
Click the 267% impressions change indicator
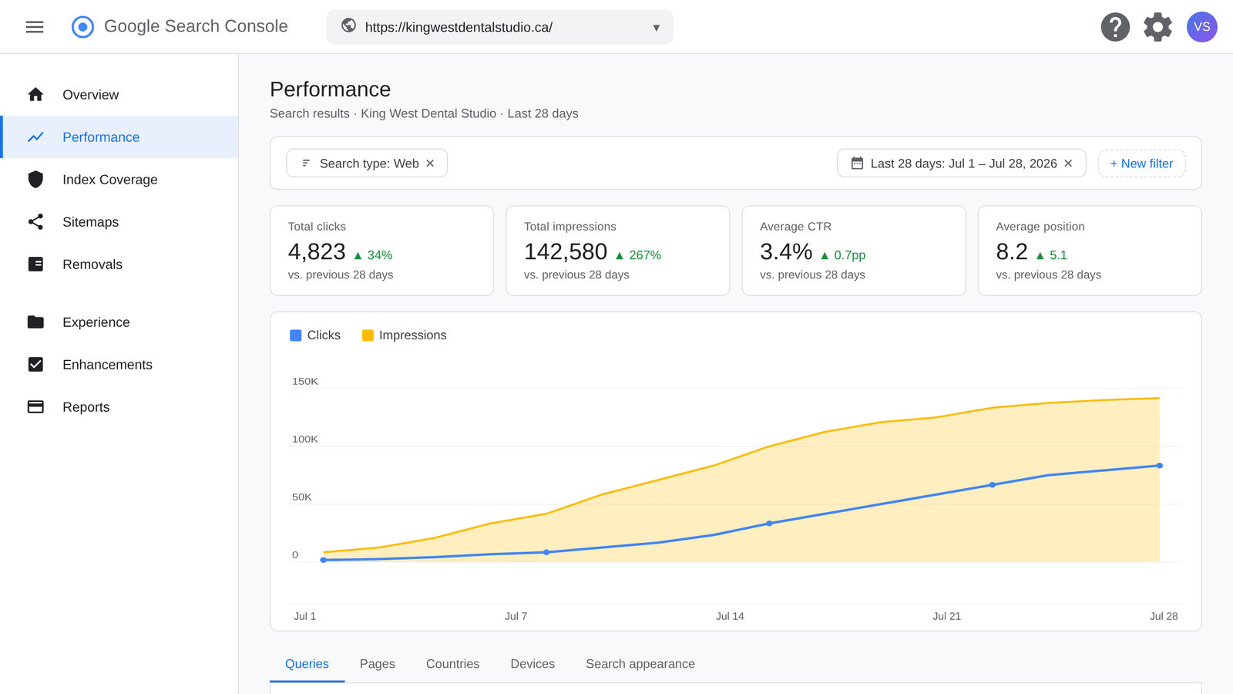pyautogui.click(x=638, y=255)
